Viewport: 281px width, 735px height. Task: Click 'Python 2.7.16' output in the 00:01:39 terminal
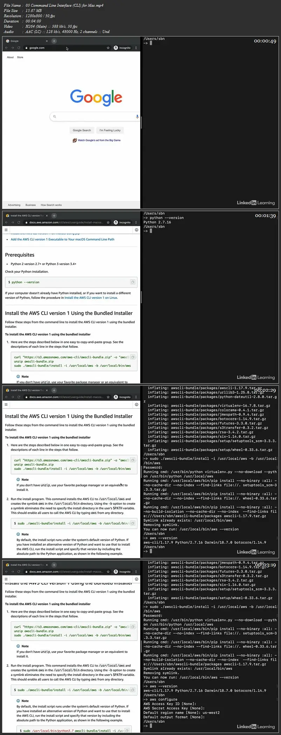click(157, 222)
